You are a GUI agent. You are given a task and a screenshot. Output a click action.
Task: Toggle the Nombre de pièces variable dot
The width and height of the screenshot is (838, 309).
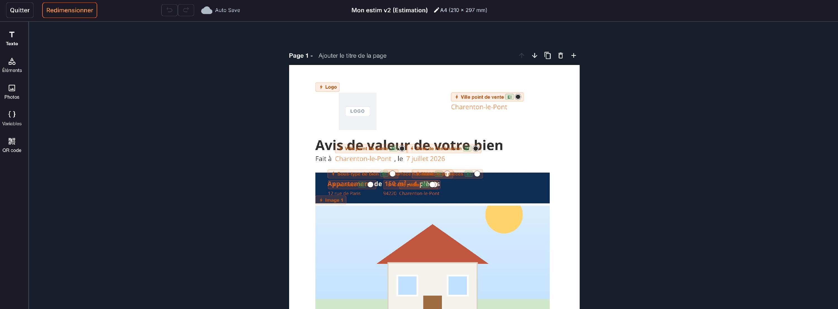pyautogui.click(x=477, y=174)
